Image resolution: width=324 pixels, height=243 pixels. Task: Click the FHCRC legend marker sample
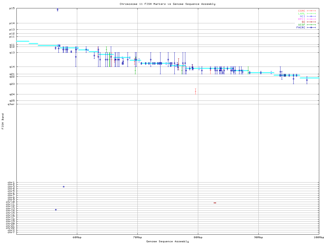pyautogui.click(x=311, y=27)
